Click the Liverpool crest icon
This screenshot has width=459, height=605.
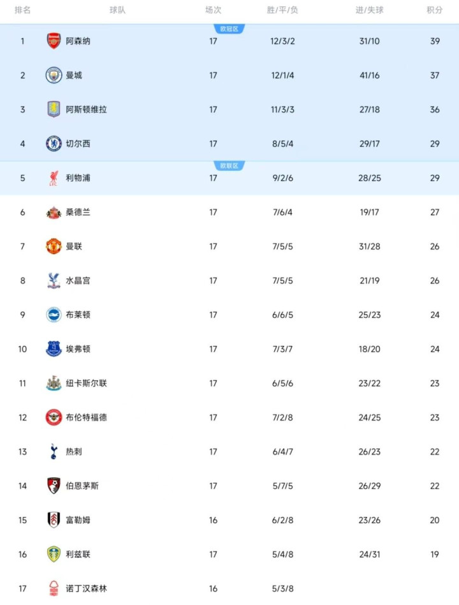[x=54, y=178]
